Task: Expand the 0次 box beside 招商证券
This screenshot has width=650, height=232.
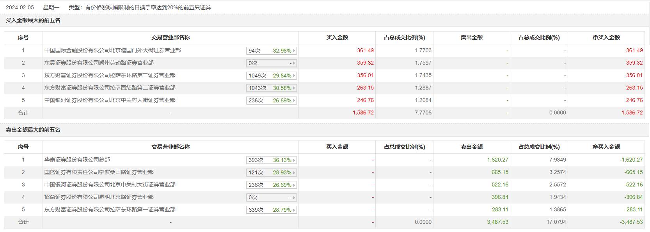Action: pos(272,197)
